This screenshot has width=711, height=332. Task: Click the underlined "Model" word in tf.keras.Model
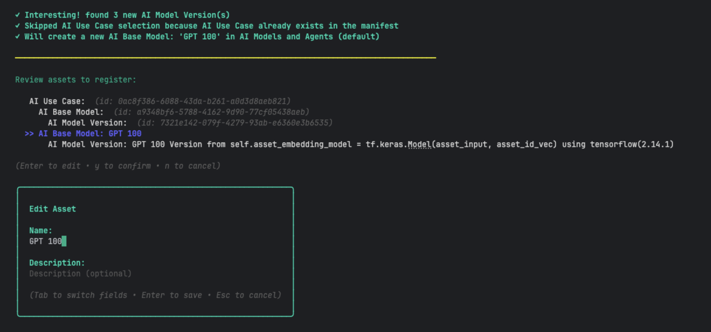click(419, 144)
